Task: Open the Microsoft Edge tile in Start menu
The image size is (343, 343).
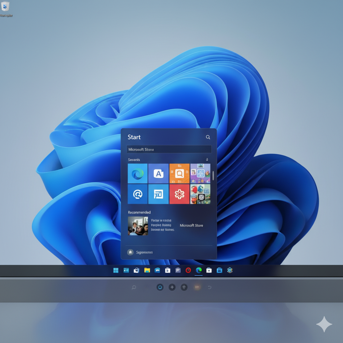Action: [x=138, y=173]
